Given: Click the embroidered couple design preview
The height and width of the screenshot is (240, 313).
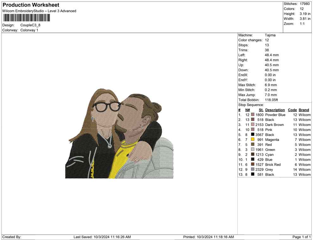Looking at the screenshot, I should [120, 134].
